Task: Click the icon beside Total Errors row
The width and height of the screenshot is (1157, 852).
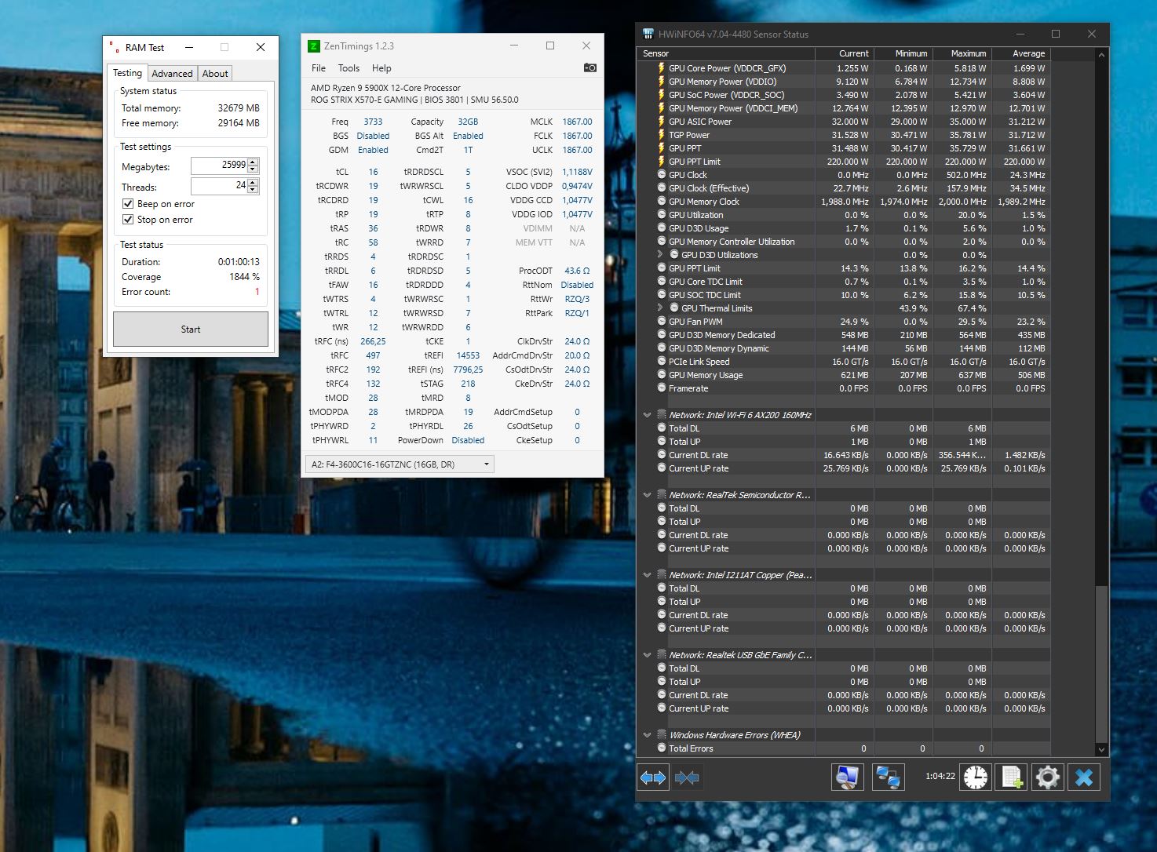Action: pyautogui.click(x=662, y=748)
